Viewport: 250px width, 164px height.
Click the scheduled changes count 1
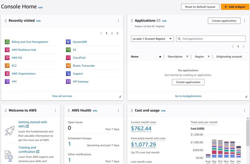[69, 144]
